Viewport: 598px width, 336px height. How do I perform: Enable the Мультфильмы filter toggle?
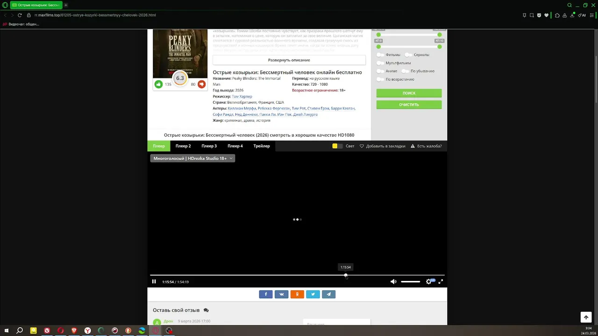[x=380, y=63]
